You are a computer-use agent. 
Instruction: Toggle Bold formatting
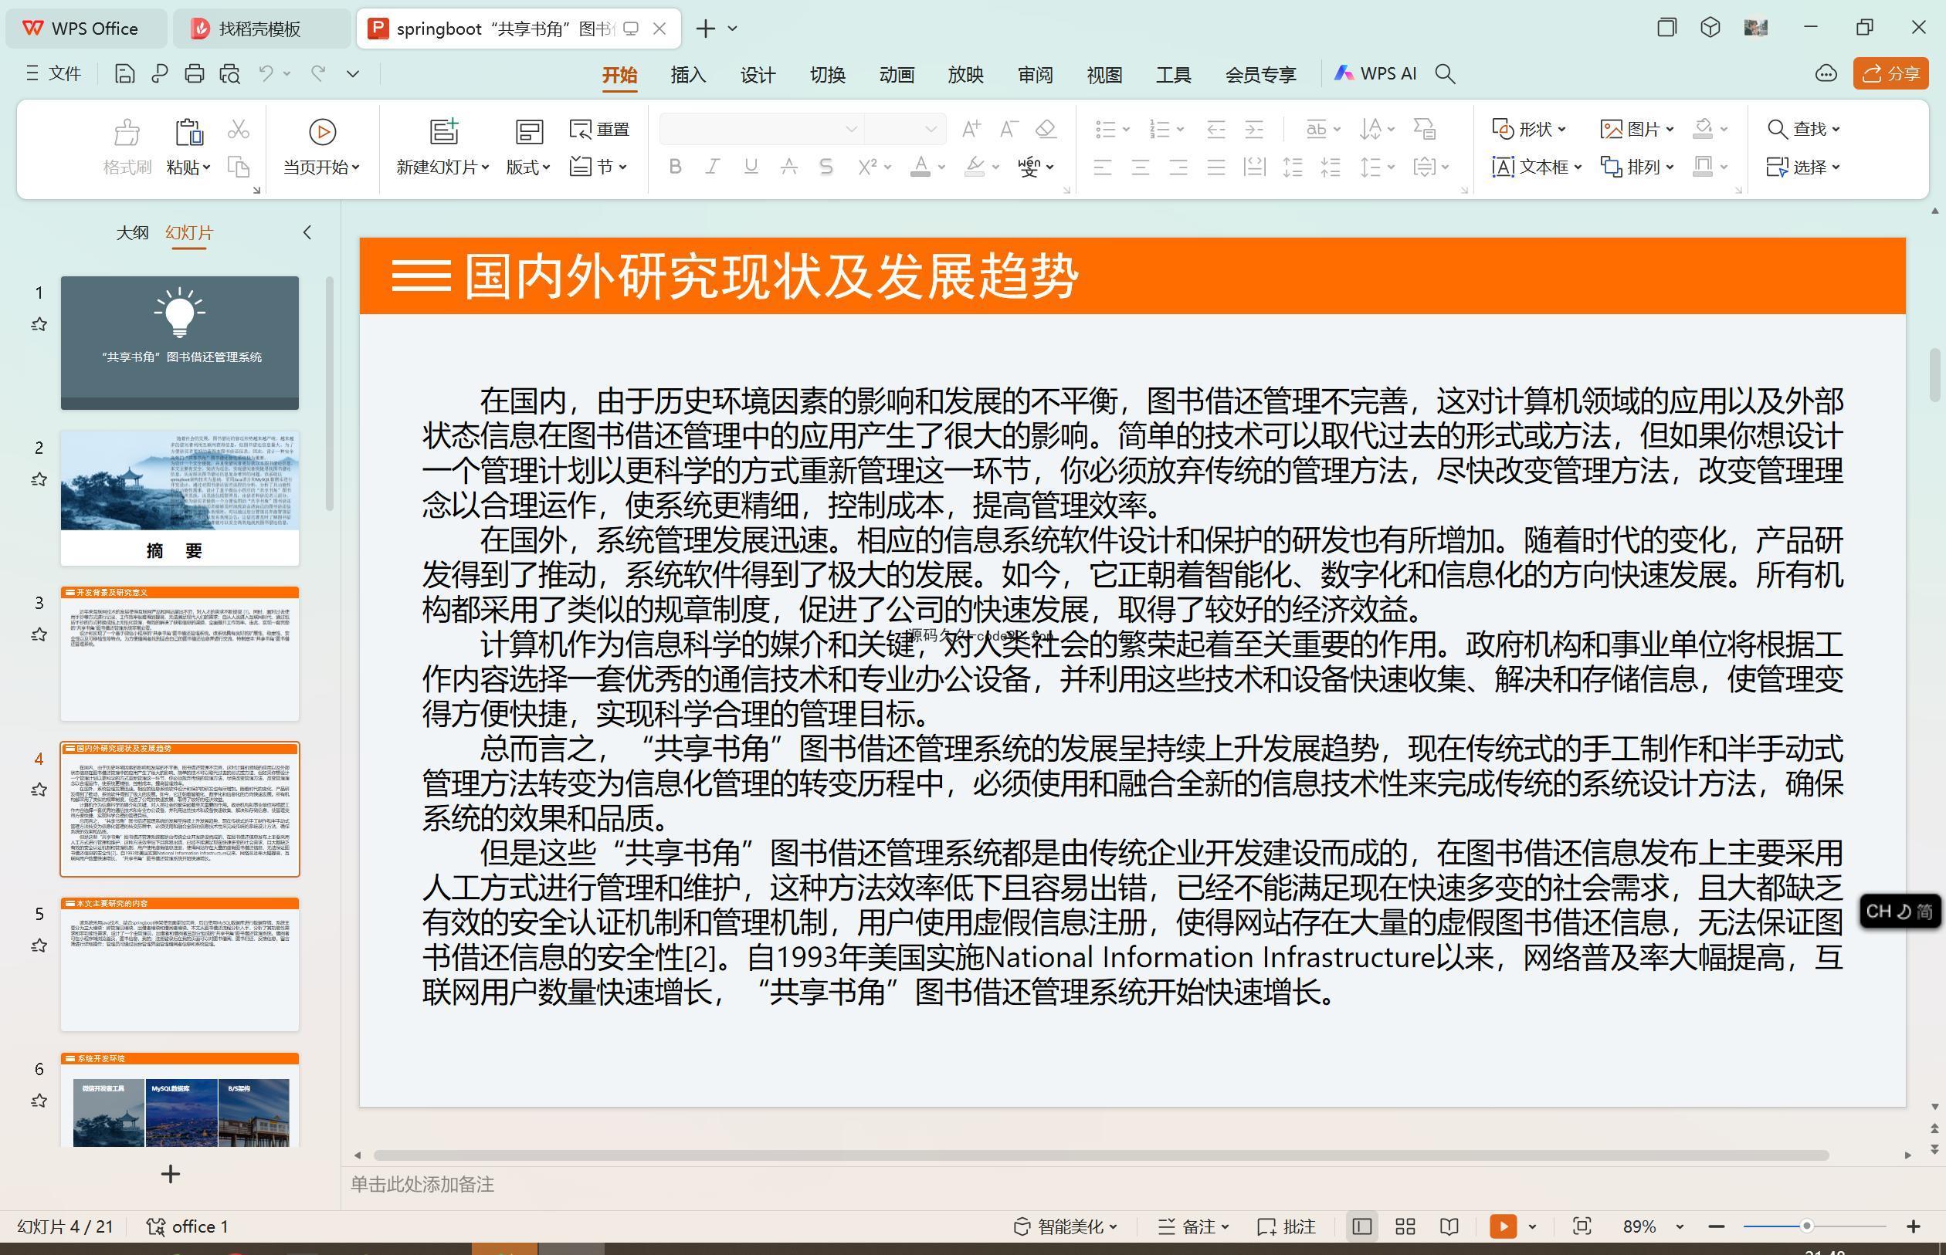[x=675, y=167]
